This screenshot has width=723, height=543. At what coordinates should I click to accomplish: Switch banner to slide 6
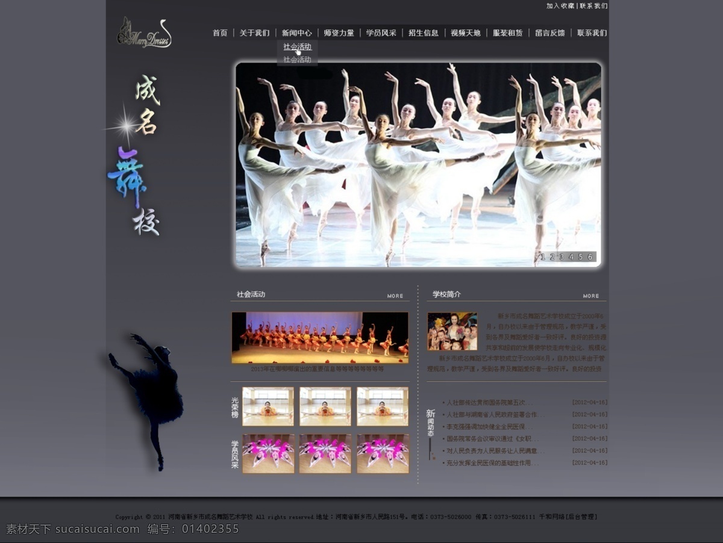coord(590,257)
